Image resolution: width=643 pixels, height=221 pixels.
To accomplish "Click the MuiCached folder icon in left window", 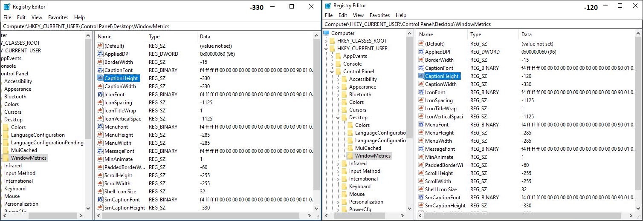I will (6, 150).
